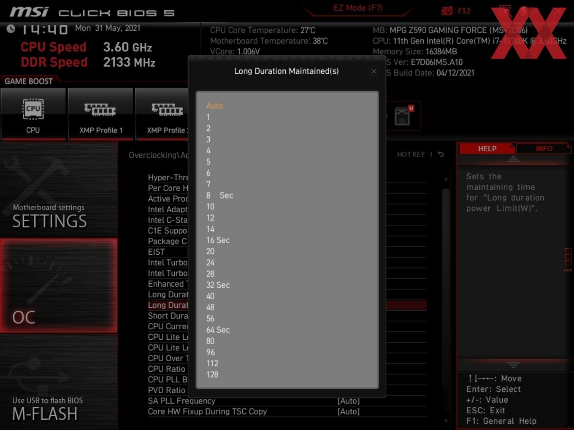
Task: Pick value 4 in the duration list
Action: (x=208, y=150)
